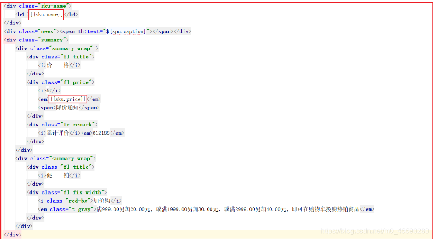Click the div class="sku-name" opening tag
Image resolution: width=433 pixels, height=239 pixels.
(38, 6)
